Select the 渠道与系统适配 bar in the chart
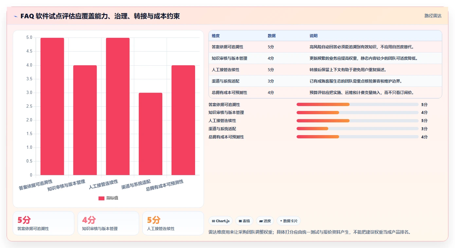 click(151, 134)
